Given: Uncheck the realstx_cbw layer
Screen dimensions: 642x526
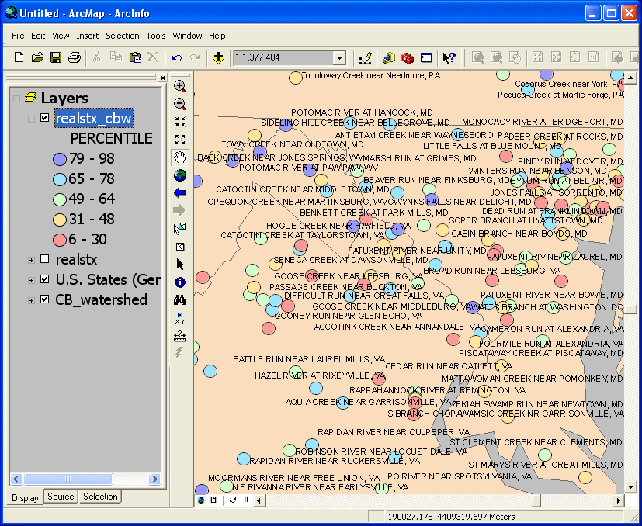Looking at the screenshot, I should coord(44,119).
